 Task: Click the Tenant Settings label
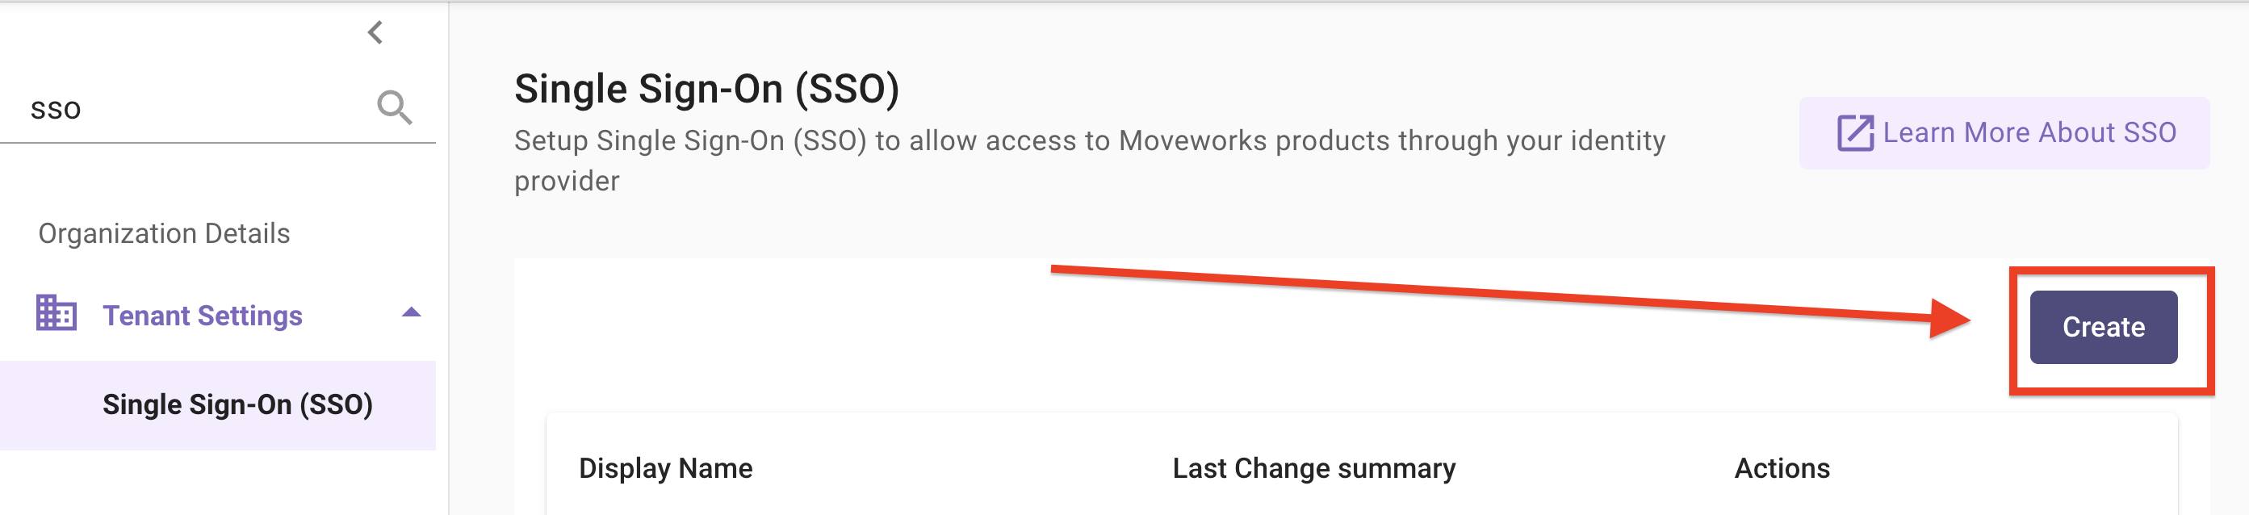click(203, 316)
